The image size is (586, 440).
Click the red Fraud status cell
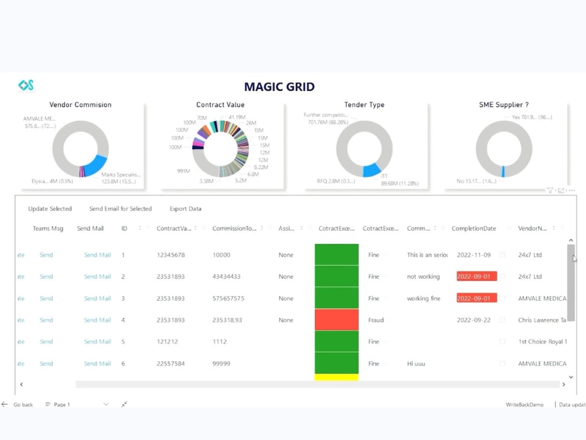(x=336, y=320)
